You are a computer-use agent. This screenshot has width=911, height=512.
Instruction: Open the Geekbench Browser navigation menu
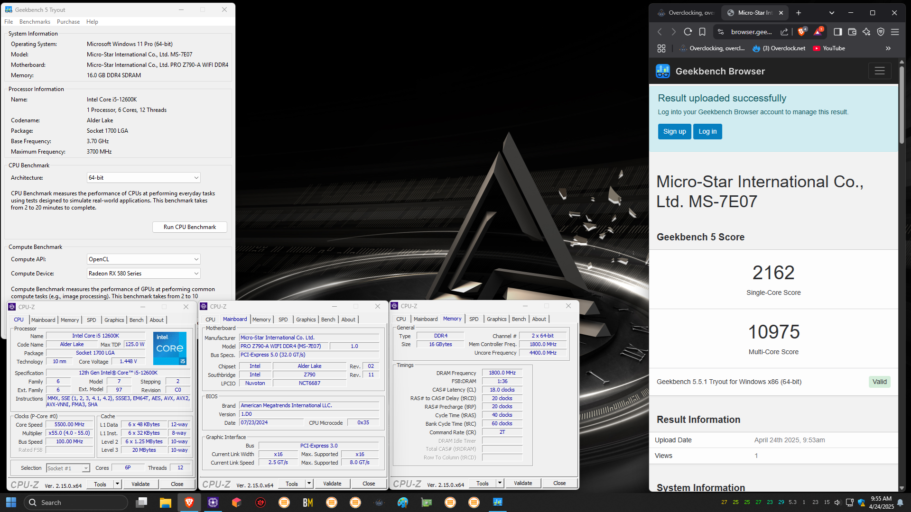point(880,71)
